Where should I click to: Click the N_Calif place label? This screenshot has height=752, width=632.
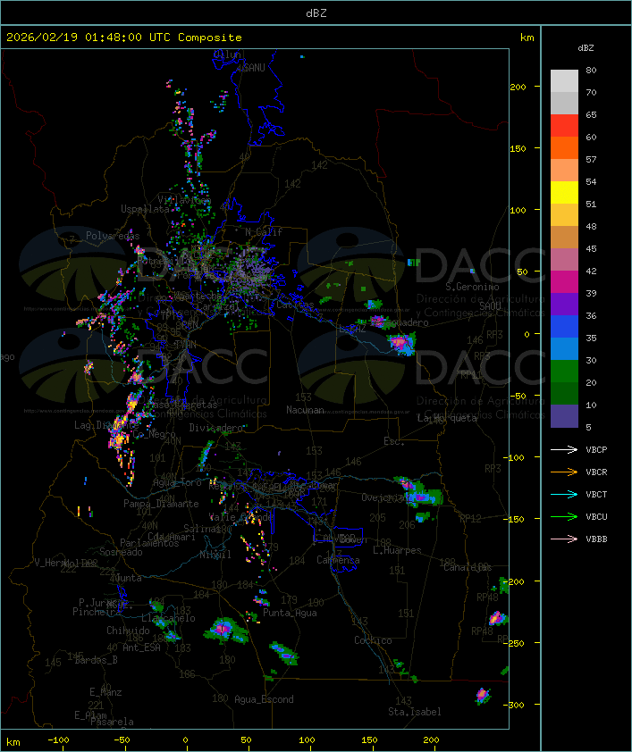point(264,232)
